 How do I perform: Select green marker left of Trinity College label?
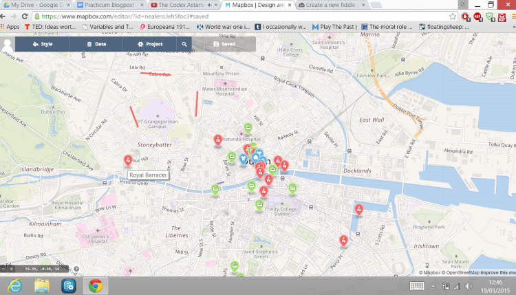click(x=259, y=205)
